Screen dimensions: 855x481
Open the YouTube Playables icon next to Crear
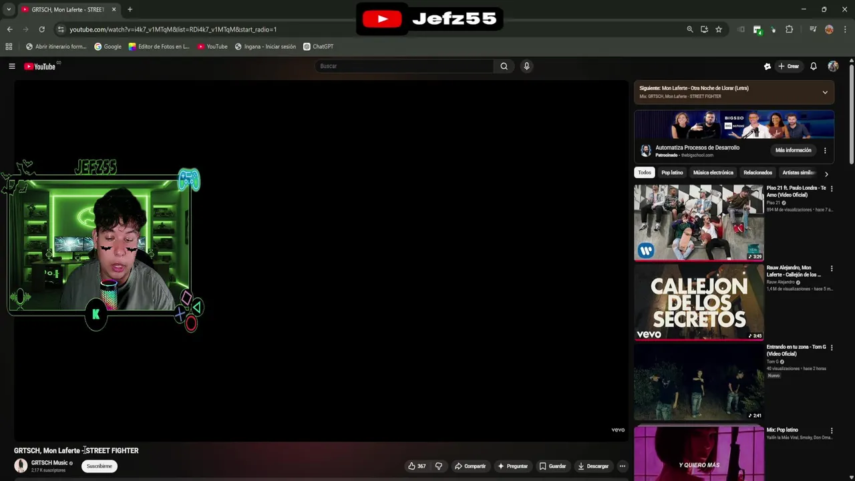767,66
